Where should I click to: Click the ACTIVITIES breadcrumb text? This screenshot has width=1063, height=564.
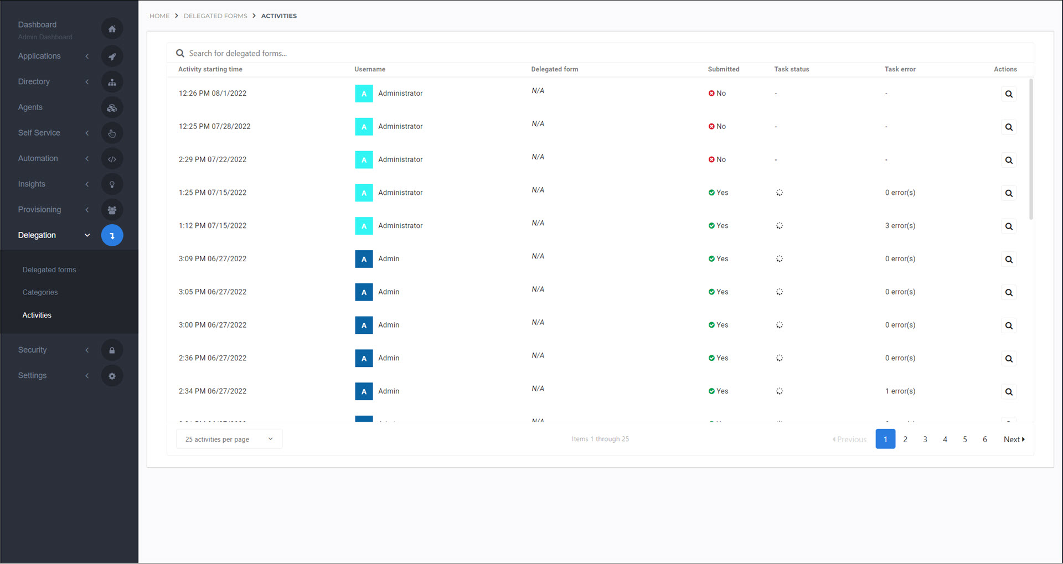279,16
